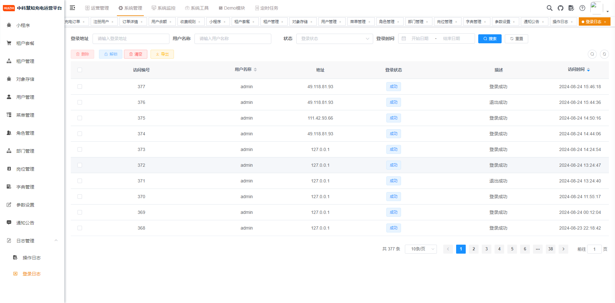Toggle search bar with round magnifier icon

coord(592,54)
